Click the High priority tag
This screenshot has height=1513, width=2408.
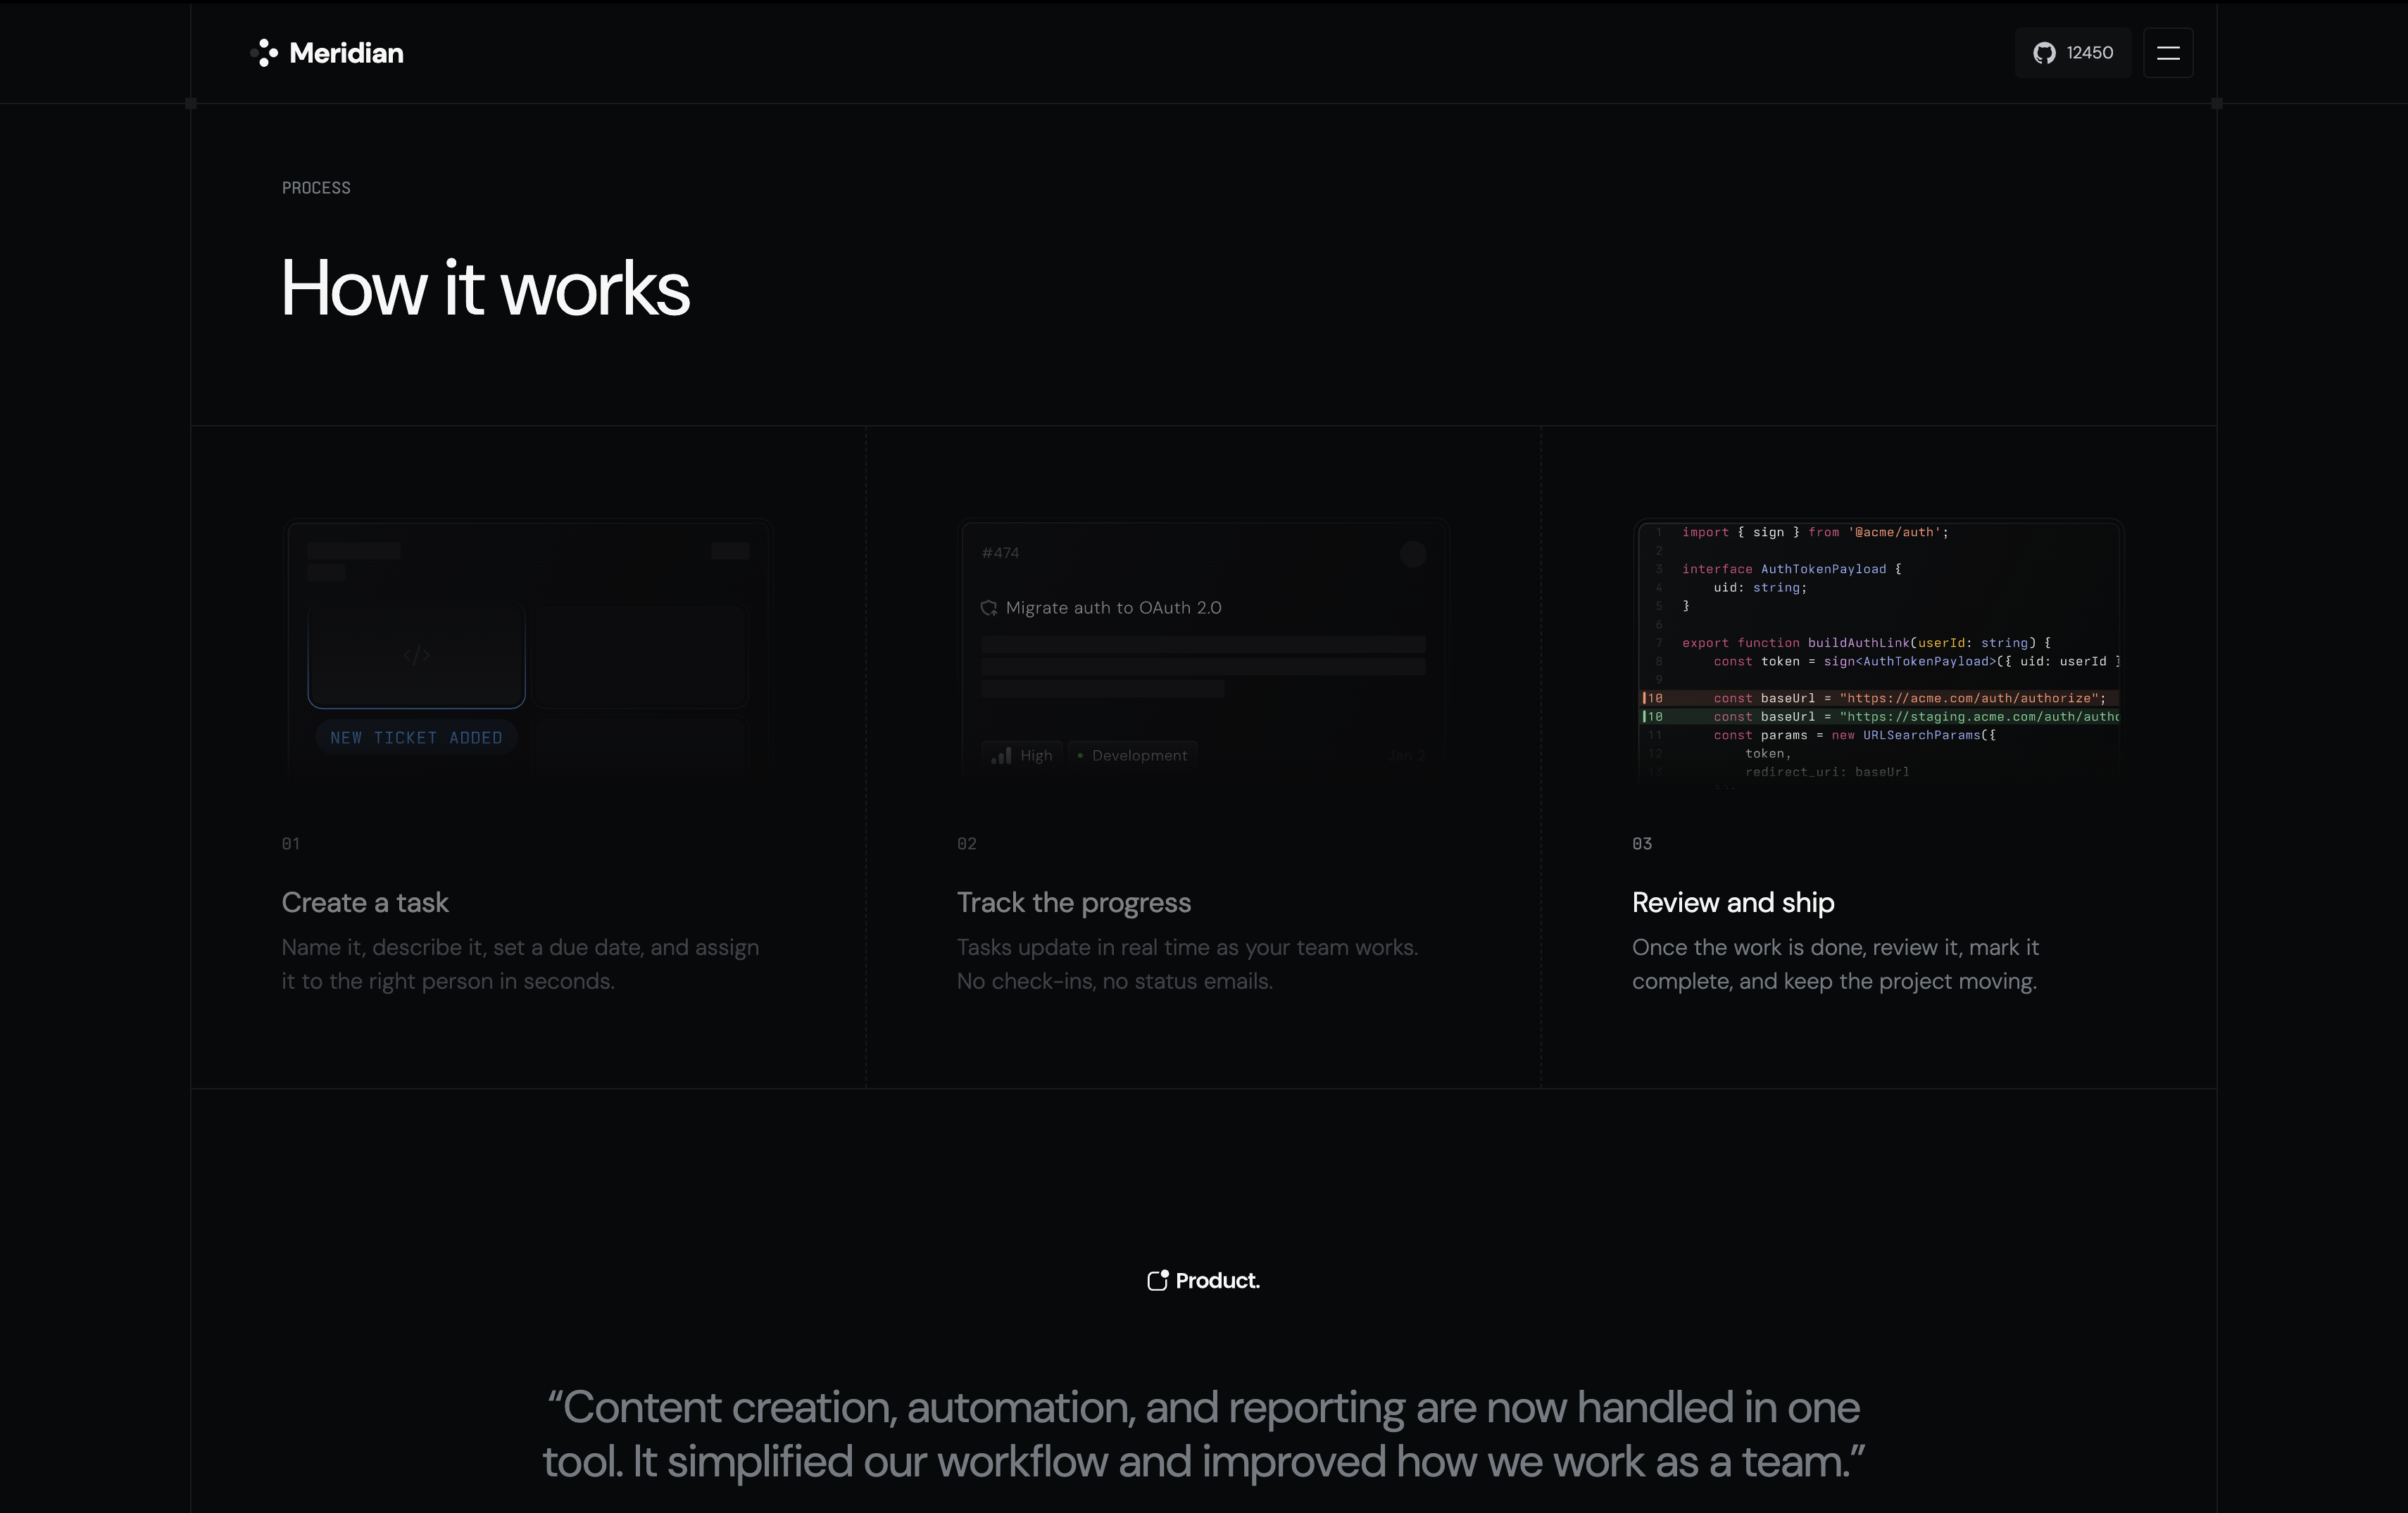tap(1022, 756)
